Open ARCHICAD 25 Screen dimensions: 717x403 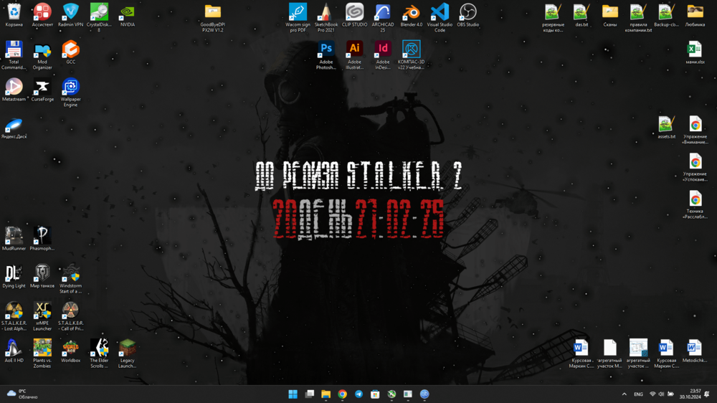pos(383,17)
